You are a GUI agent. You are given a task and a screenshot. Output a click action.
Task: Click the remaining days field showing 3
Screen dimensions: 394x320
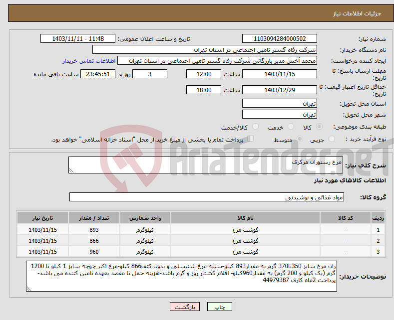150,74
